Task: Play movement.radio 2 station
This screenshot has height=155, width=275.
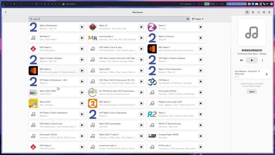Action: (141, 147)
